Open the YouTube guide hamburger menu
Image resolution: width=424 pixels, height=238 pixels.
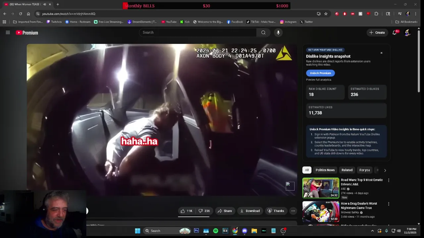tap(8, 32)
